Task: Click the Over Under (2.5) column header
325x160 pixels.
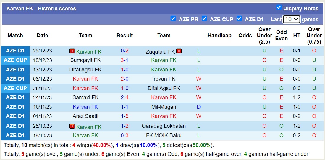Action: (264, 36)
